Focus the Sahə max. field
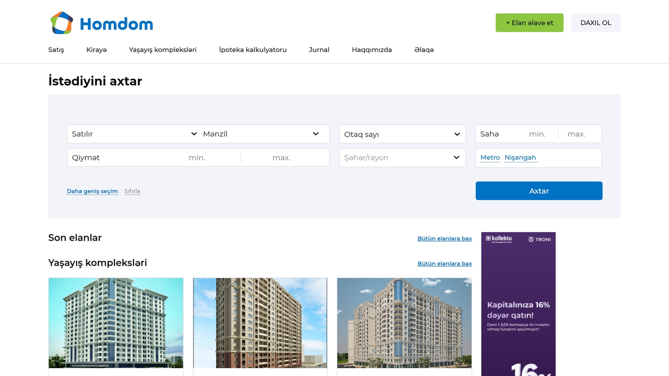 (576, 134)
